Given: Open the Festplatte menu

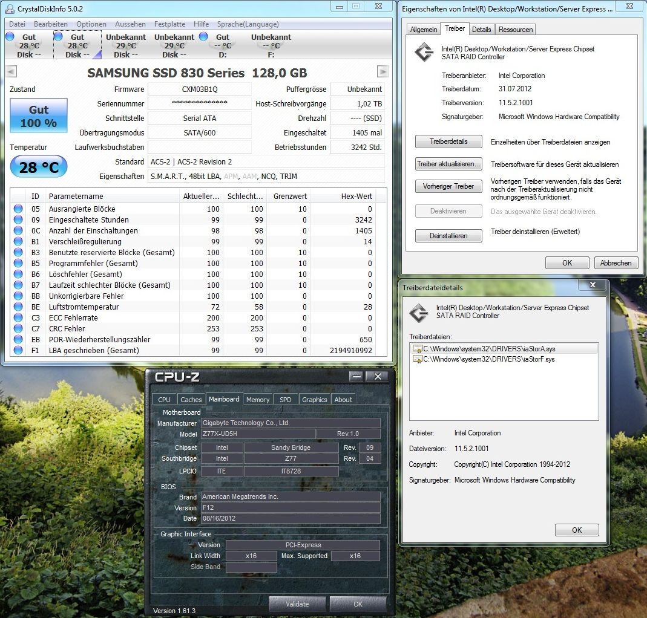Looking at the screenshot, I should [169, 24].
